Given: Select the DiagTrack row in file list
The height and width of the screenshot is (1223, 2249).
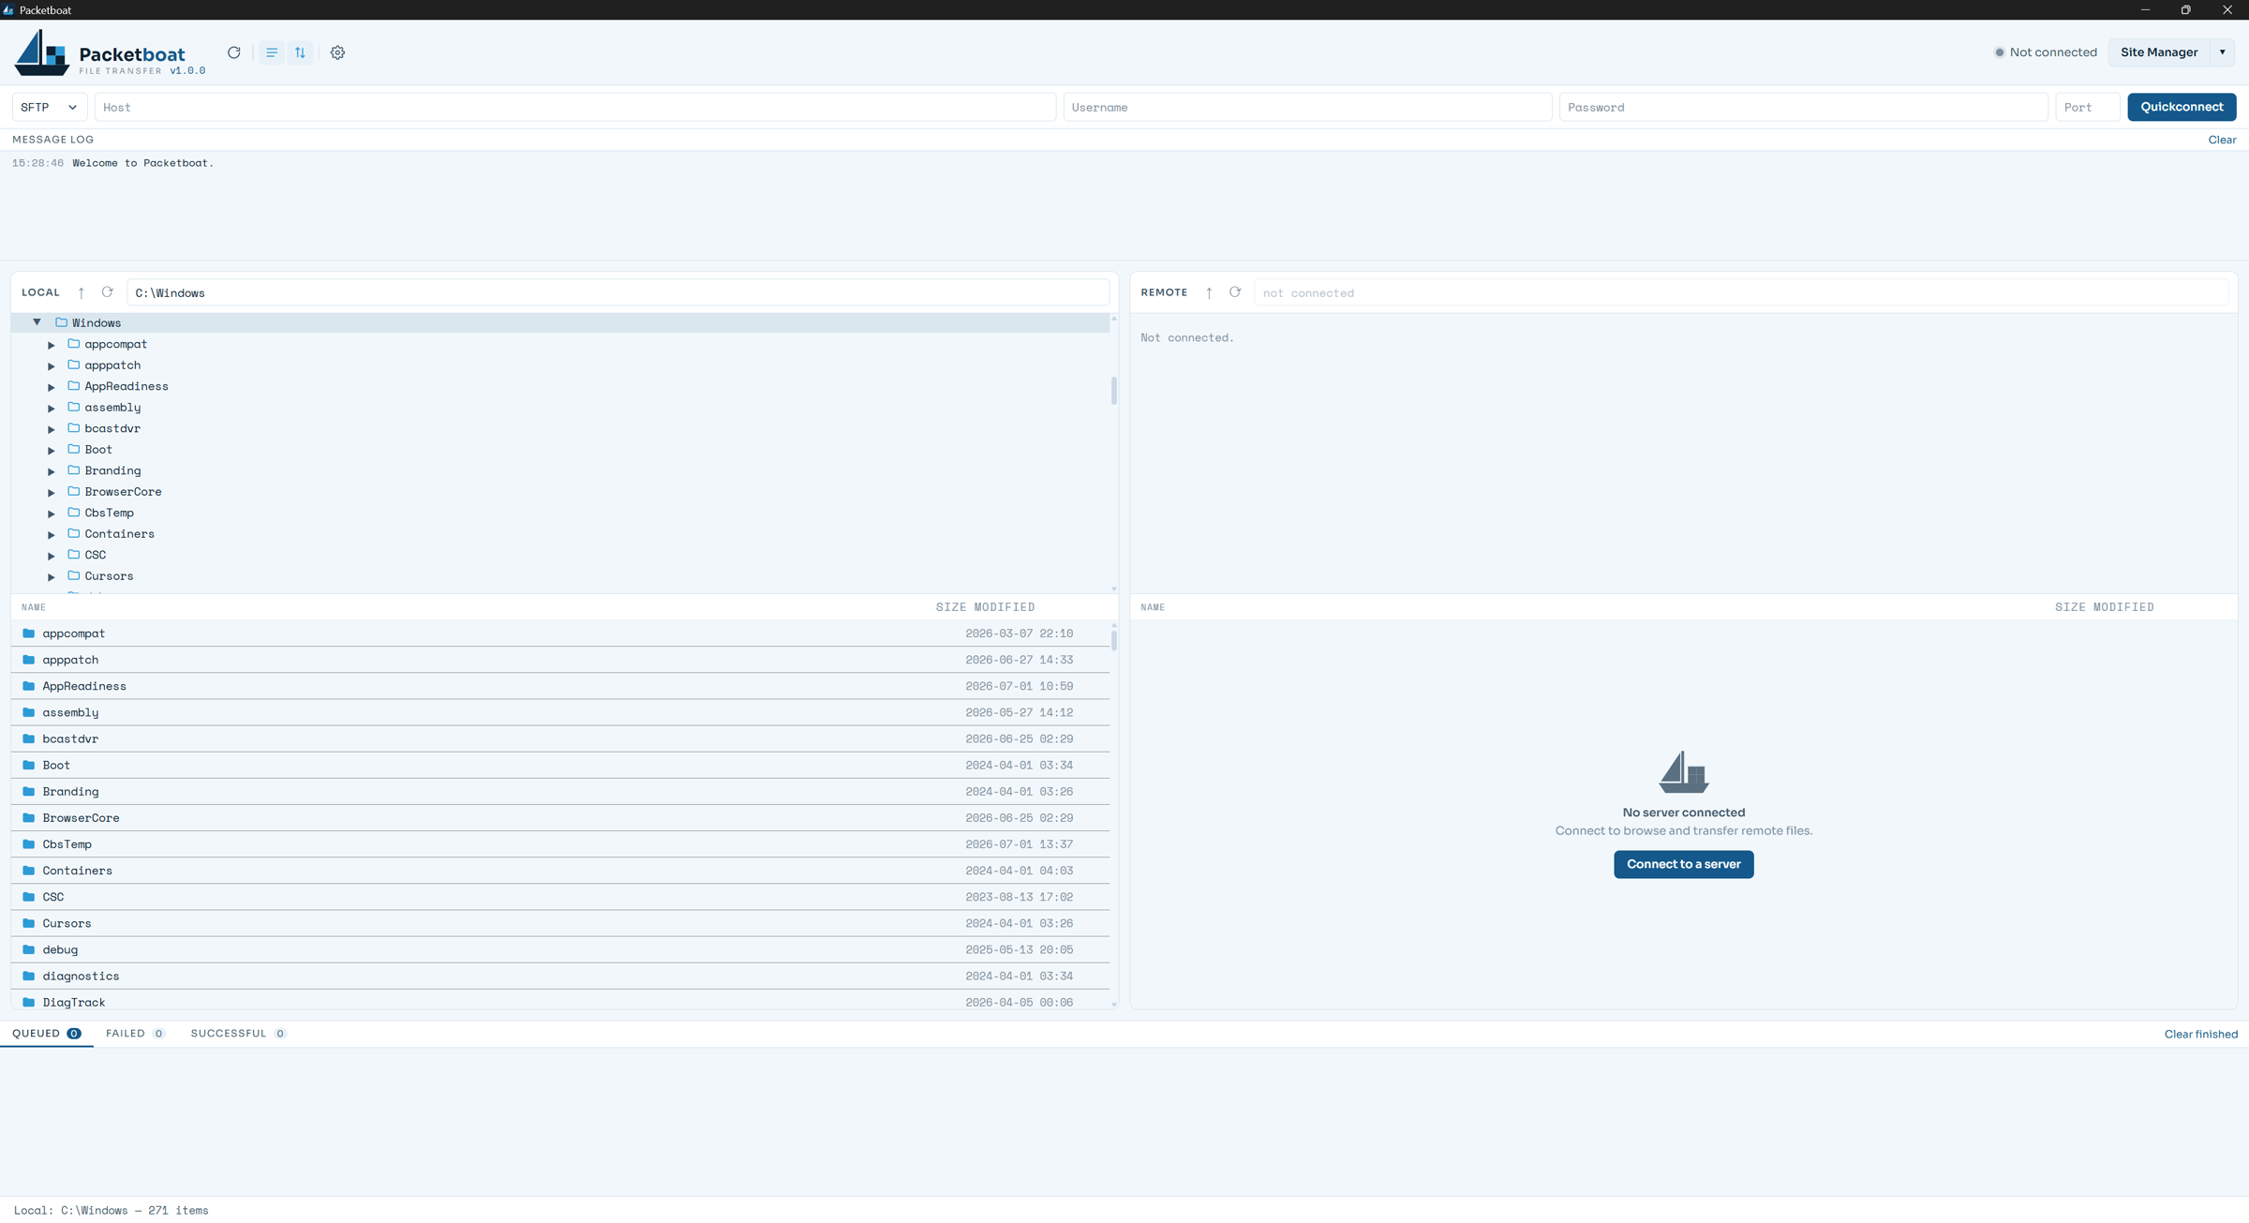Looking at the screenshot, I should coord(560,1002).
